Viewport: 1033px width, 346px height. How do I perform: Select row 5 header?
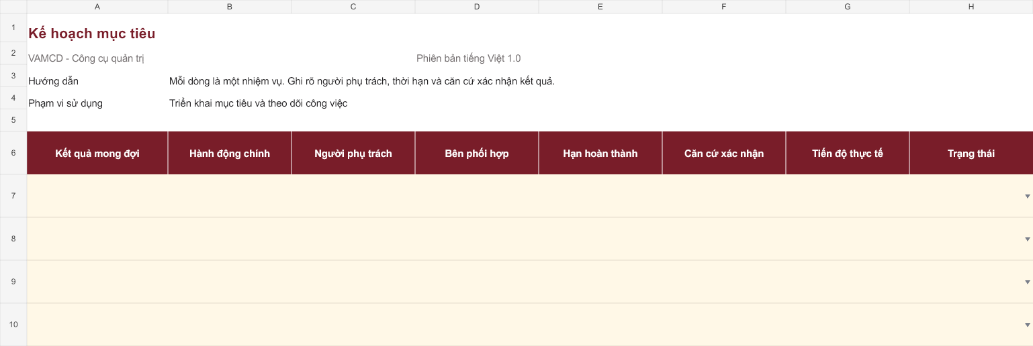point(13,121)
